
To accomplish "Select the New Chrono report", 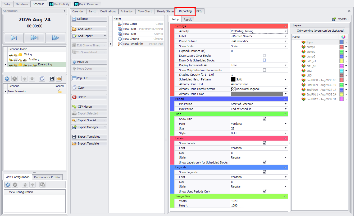I will coord(131,39).
